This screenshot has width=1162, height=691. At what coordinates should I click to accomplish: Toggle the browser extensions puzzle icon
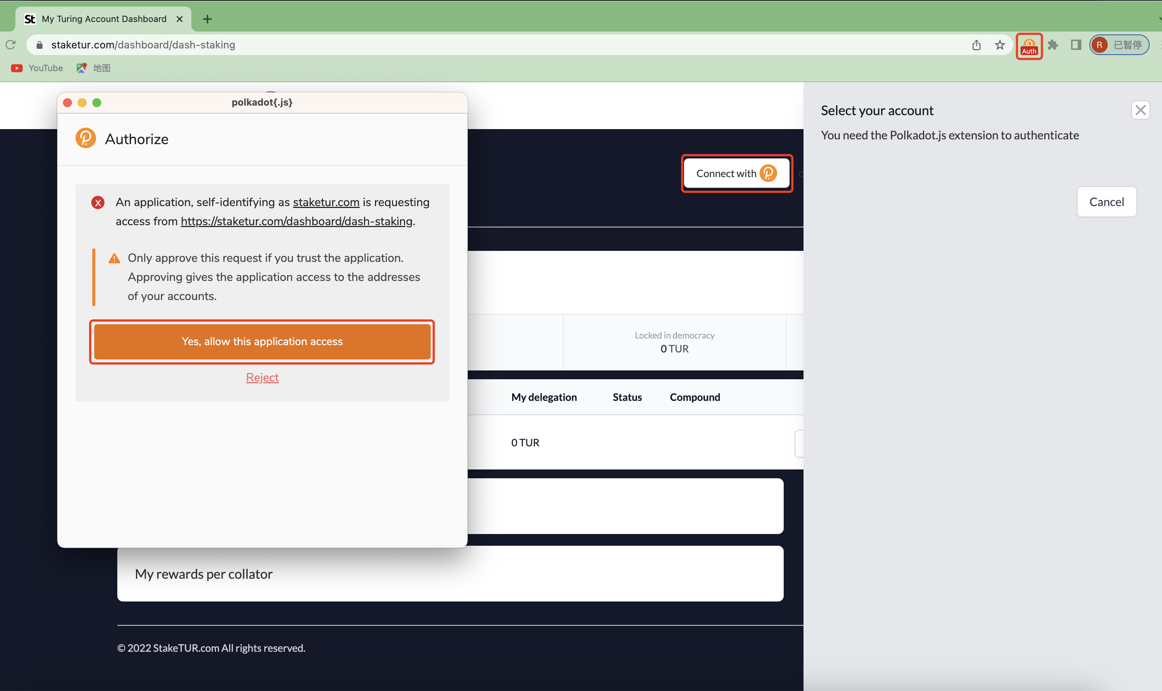(1053, 45)
